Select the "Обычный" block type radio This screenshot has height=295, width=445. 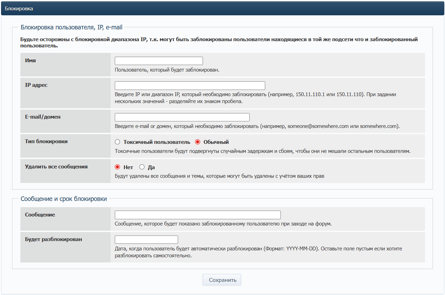(198, 142)
